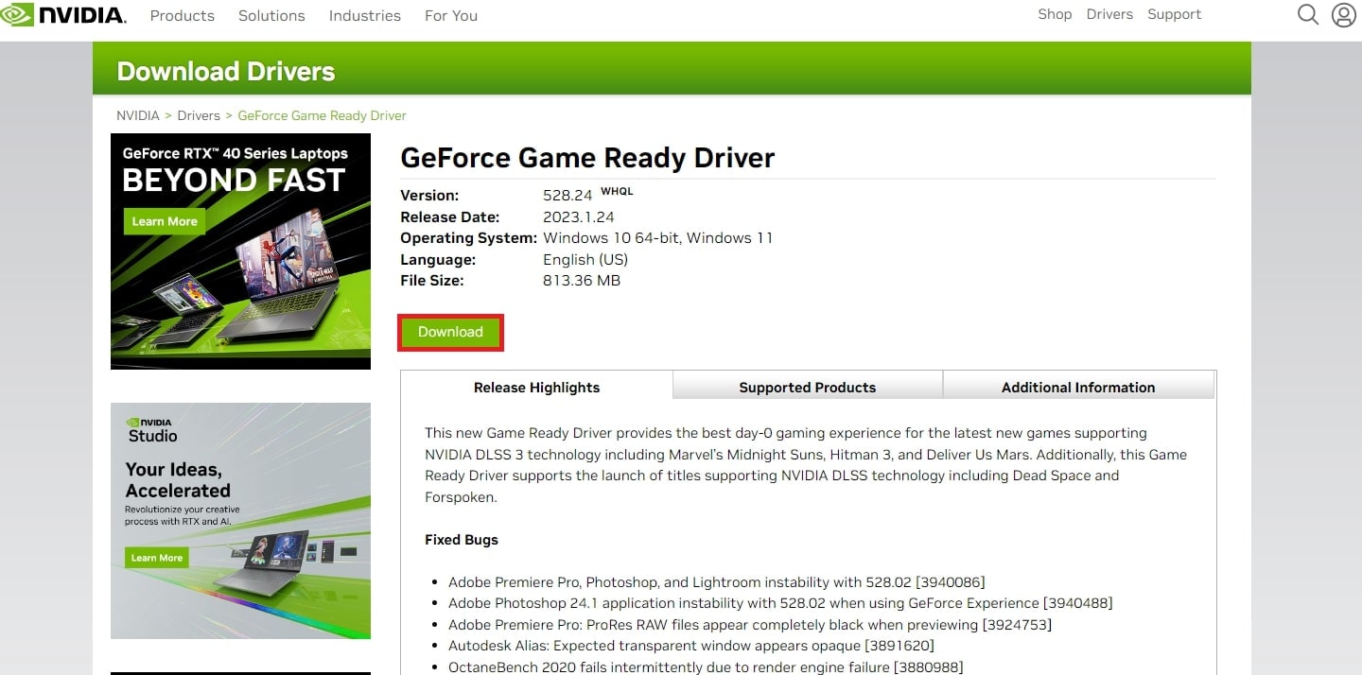The image size is (1362, 675).
Task: Click the Drivers breadcrumb link
Action: coord(199,115)
